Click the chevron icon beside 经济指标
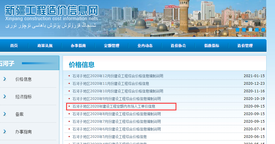This screenshot has width=275, height=144. [5, 96]
